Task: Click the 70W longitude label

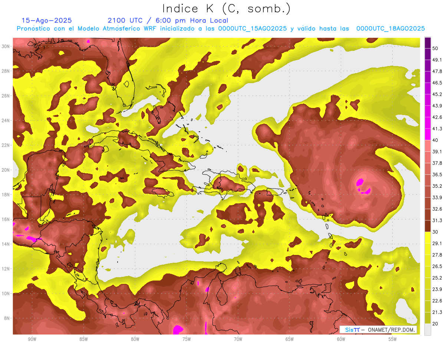Action: (238, 339)
